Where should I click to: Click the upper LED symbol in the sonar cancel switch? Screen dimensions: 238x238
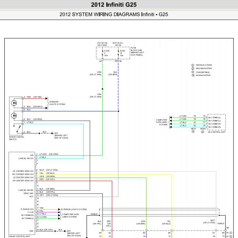14,103
